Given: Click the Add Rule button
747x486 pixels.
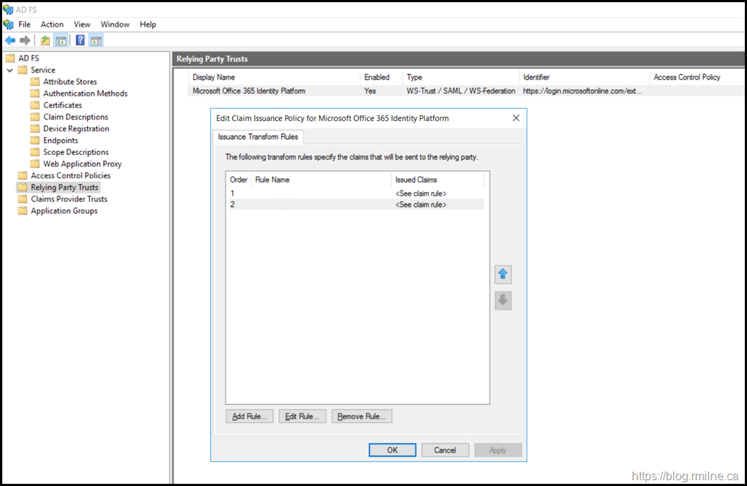Looking at the screenshot, I should [x=249, y=416].
